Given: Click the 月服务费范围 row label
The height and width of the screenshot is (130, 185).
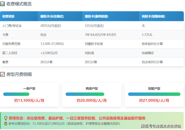Looking at the screenshot, I should [11, 44].
